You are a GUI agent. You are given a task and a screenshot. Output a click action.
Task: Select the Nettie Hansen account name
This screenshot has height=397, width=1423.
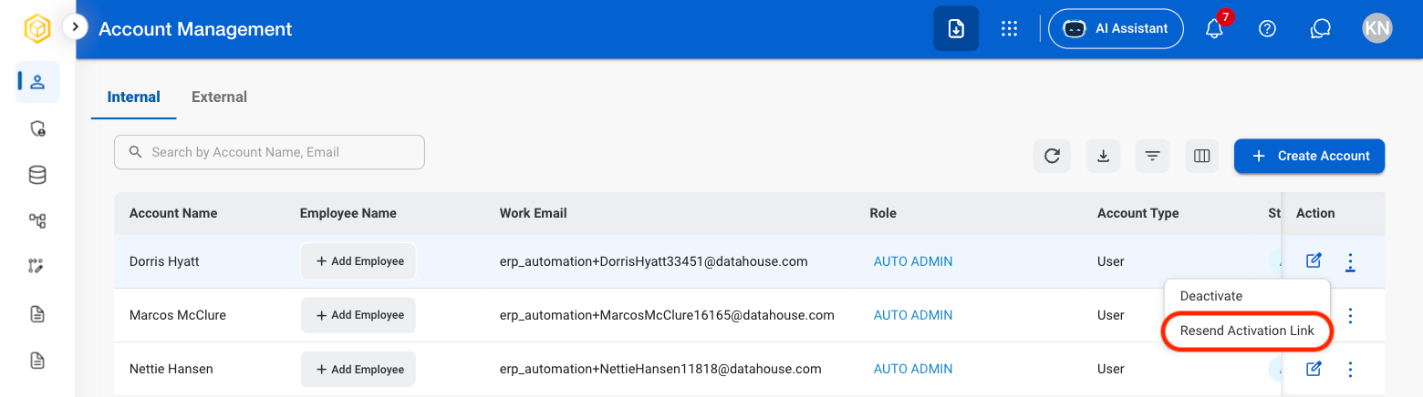[x=171, y=369]
